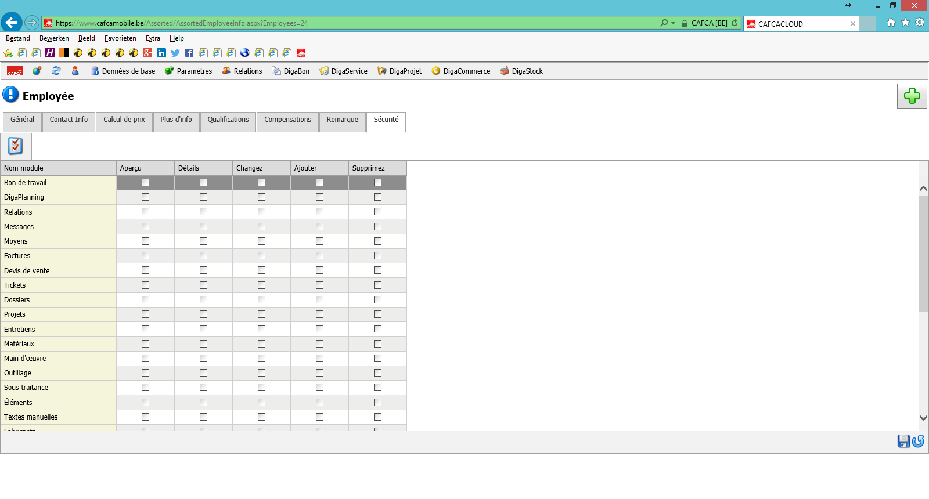The height and width of the screenshot is (499, 929).
Task: Open the blue globe favorite shortcut
Action: coord(245,53)
